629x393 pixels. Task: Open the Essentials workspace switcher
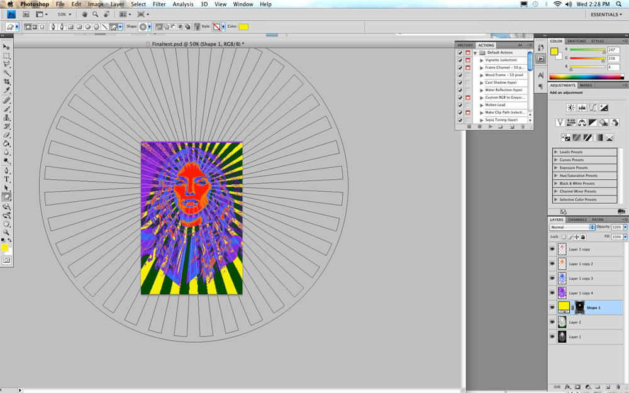click(606, 14)
